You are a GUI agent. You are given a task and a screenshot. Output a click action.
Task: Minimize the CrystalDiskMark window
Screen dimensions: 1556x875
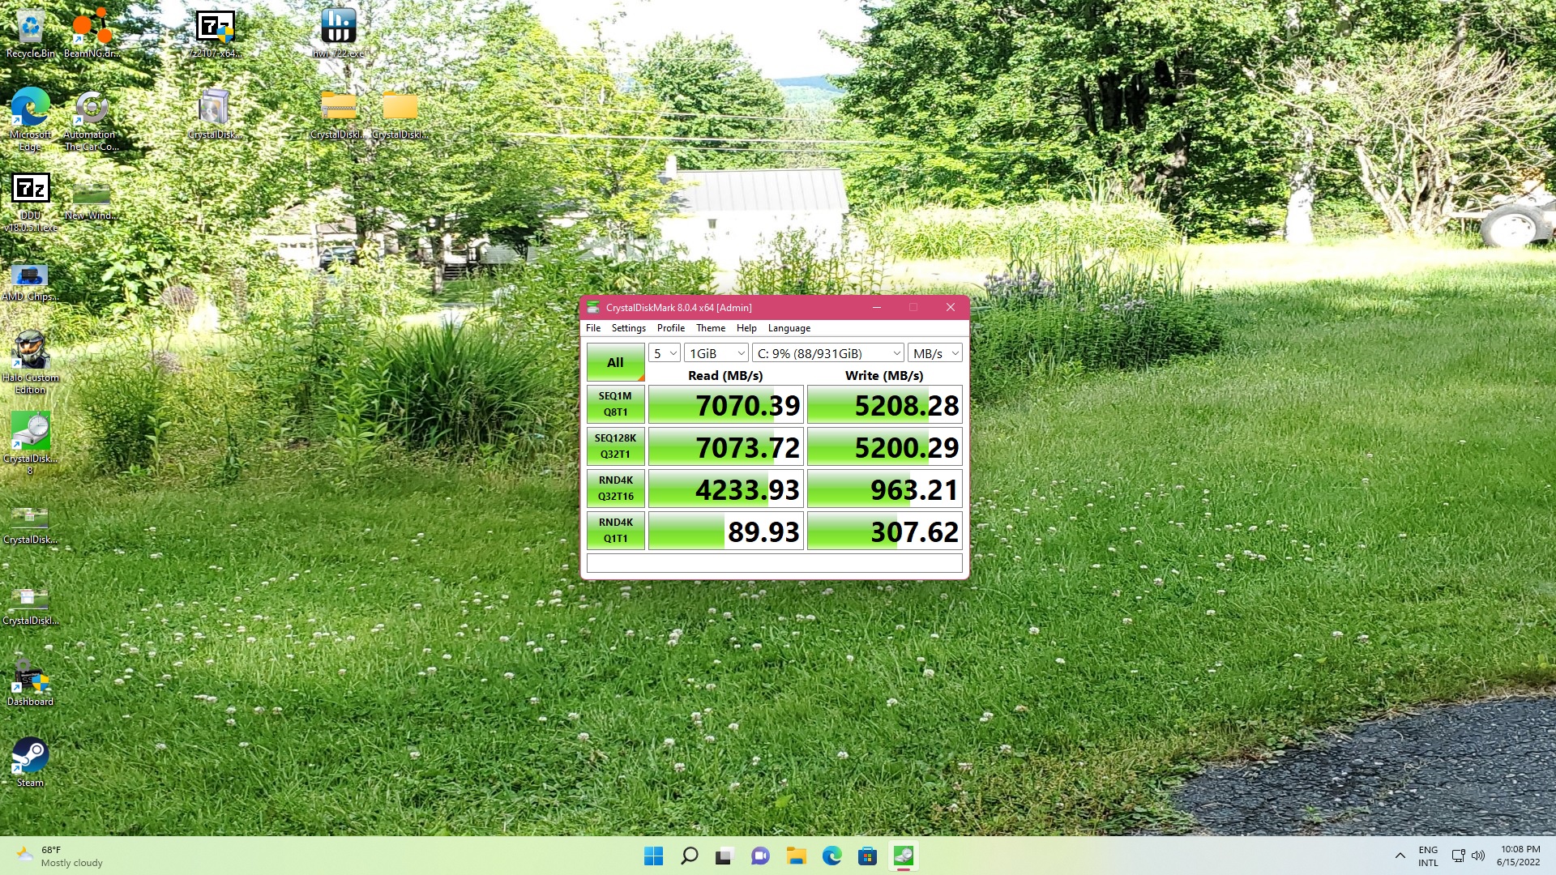[876, 307]
